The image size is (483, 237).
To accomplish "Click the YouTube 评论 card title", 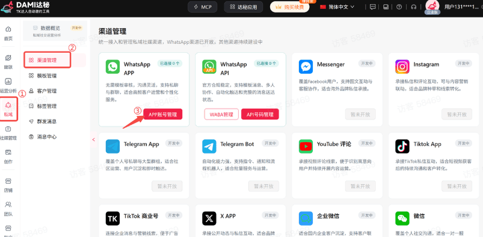I will tap(334, 144).
